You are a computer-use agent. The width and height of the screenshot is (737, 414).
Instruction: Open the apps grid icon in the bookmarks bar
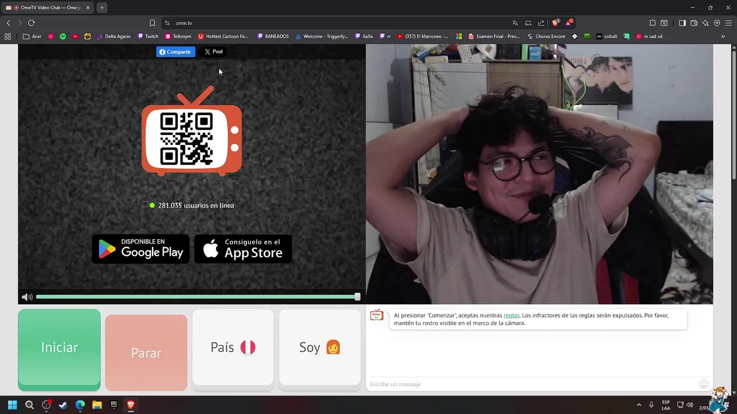[7, 36]
